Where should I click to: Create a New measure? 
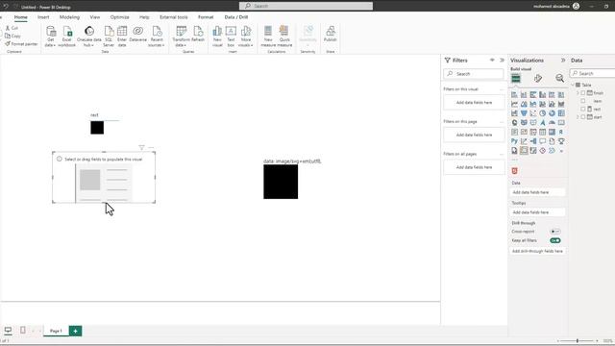(x=268, y=37)
